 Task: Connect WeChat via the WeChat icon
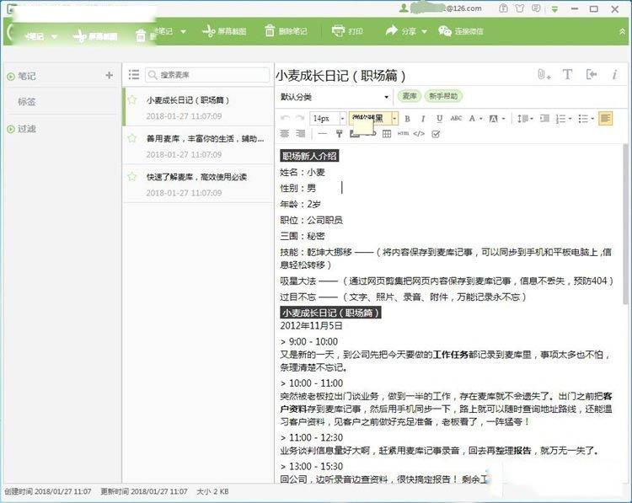point(445,31)
